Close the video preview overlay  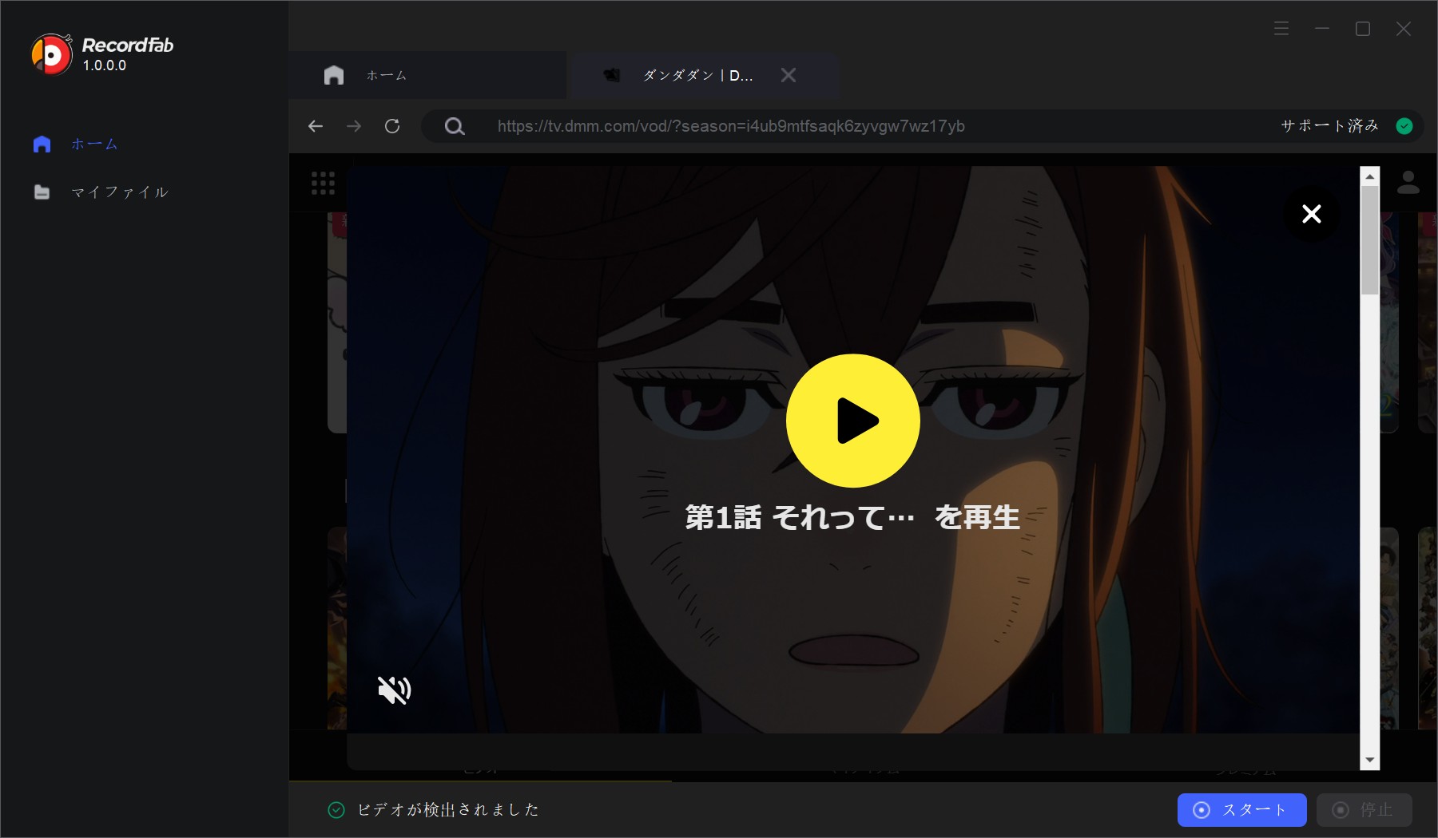pyautogui.click(x=1312, y=214)
